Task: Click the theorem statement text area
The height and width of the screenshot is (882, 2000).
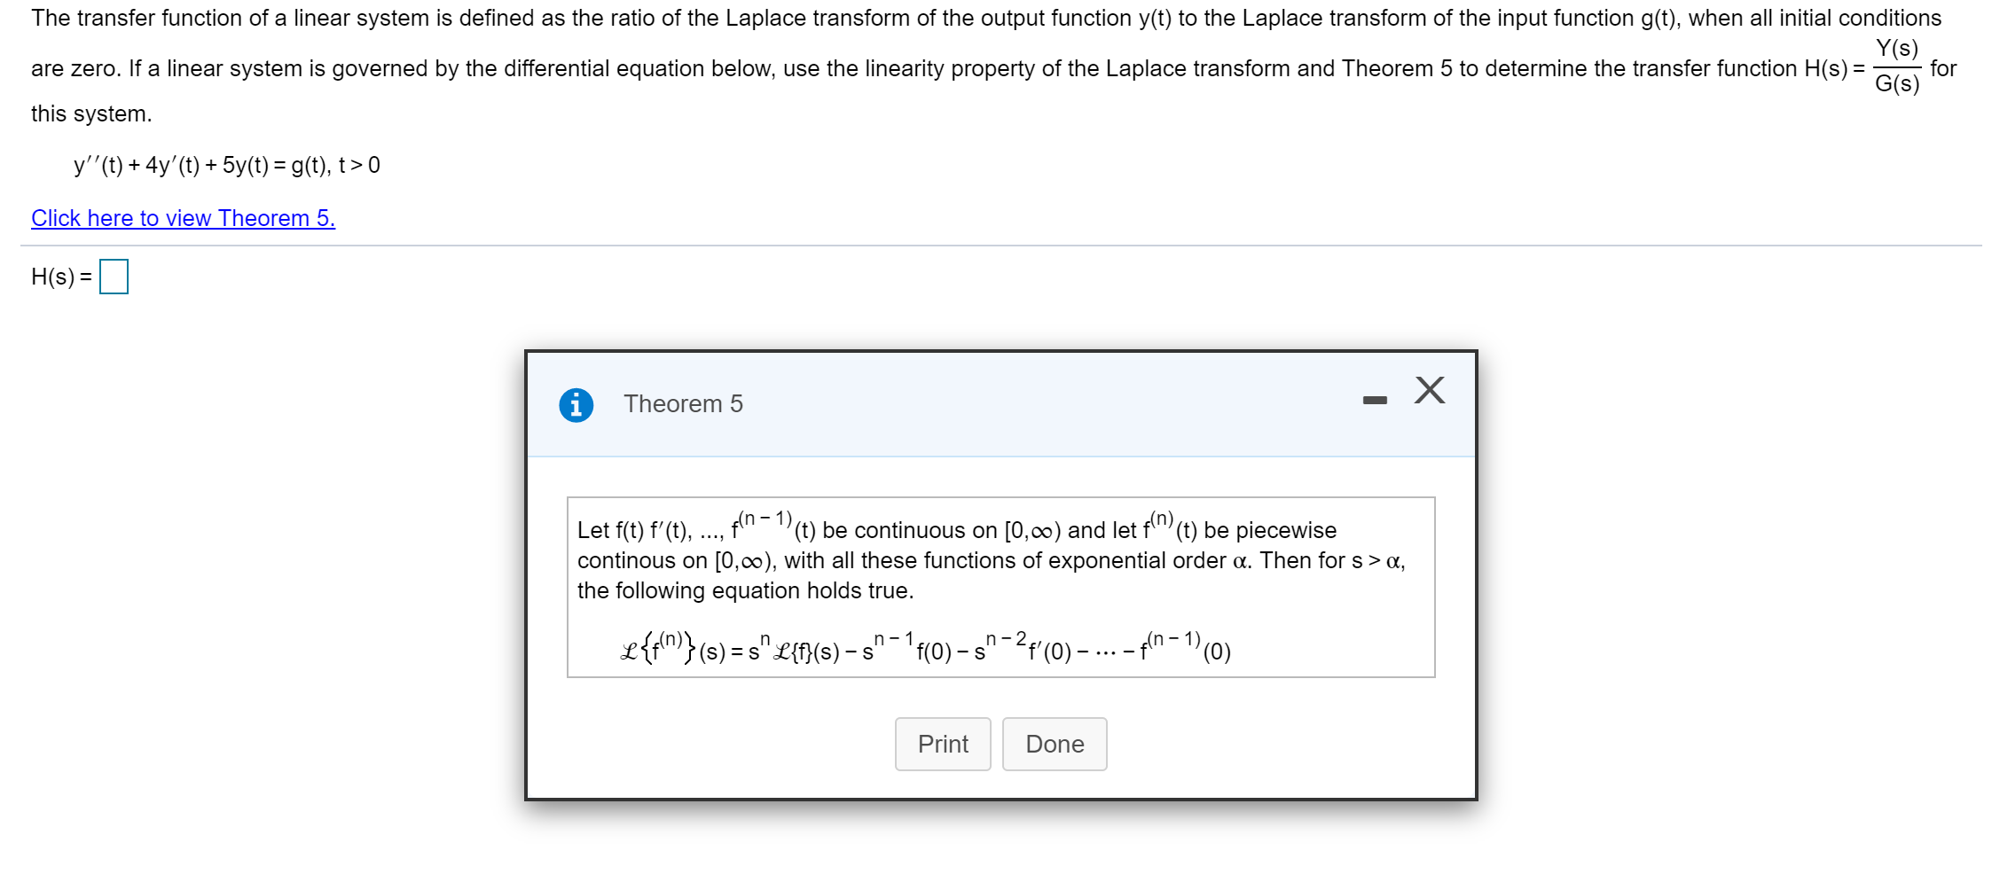Action: coord(989,560)
